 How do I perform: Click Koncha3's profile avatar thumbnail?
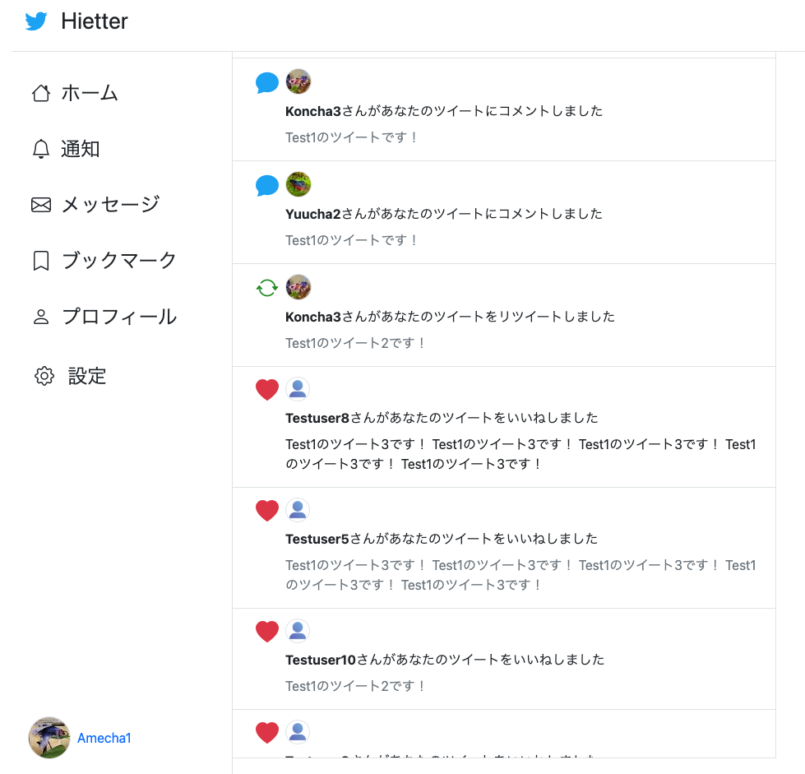coord(298,81)
